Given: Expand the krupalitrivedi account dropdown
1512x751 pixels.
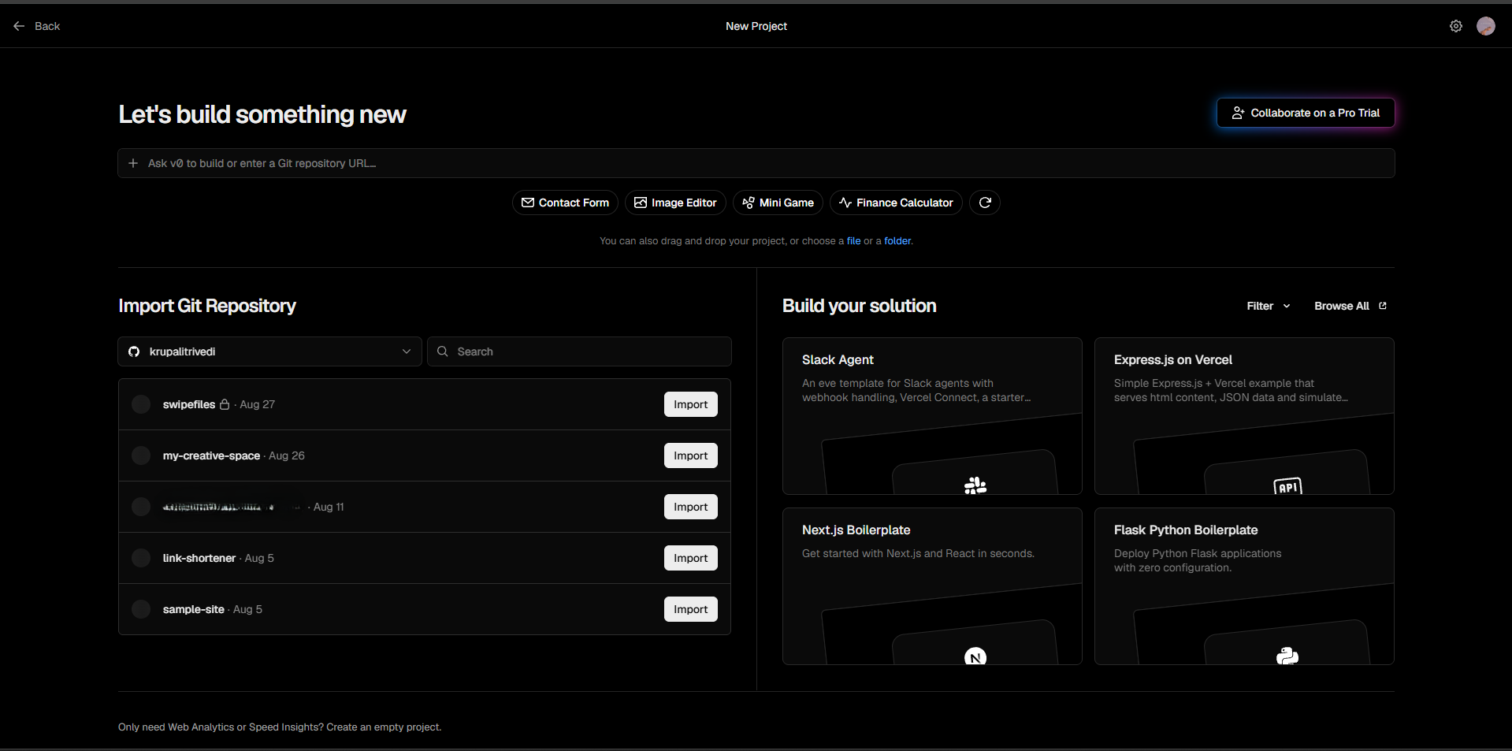Looking at the screenshot, I should (x=269, y=351).
